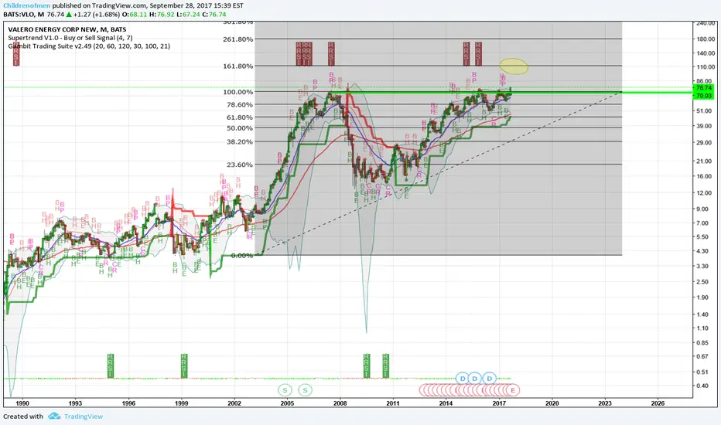The width and height of the screenshot is (721, 425).
Task: Click the Supertrend V1.0 indicator label
Action: pos(70,38)
